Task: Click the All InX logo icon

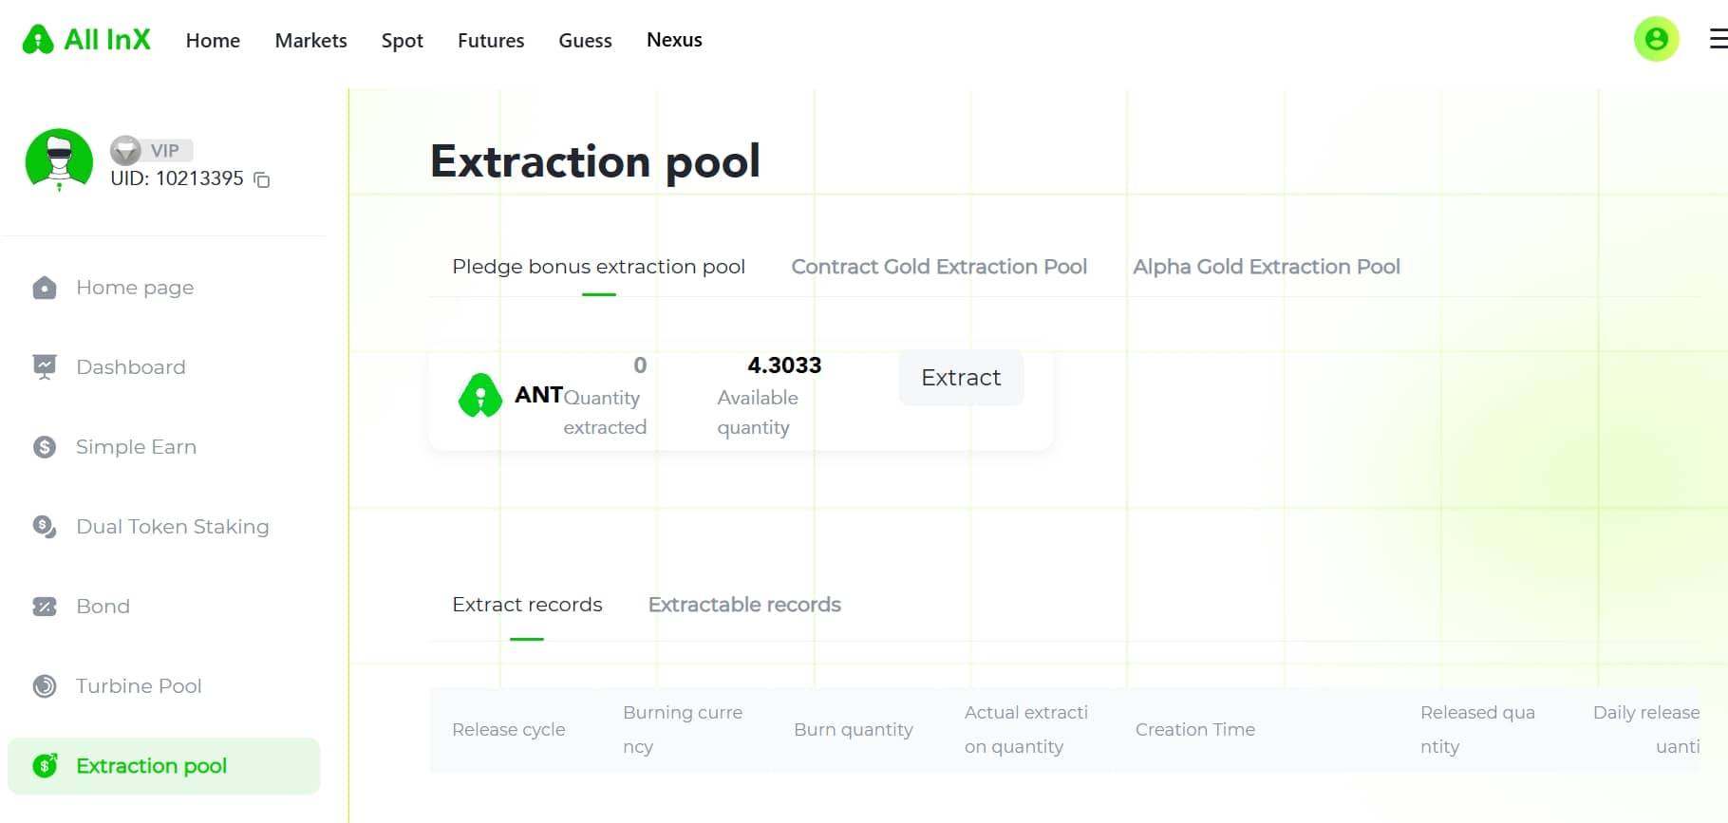Action: click(38, 40)
